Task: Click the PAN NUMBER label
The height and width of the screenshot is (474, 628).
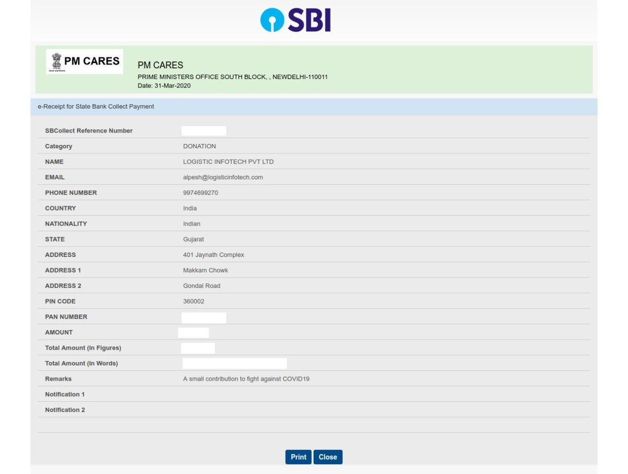Action: click(x=66, y=316)
